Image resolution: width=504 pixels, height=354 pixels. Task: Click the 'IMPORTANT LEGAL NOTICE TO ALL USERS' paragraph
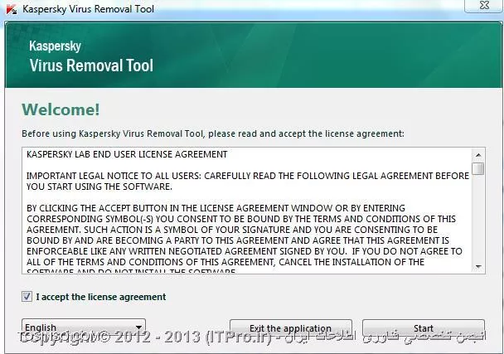click(x=248, y=182)
